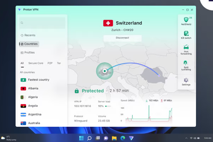
Task: Click the Zurich - CH#20 server label
Action: tap(122, 30)
